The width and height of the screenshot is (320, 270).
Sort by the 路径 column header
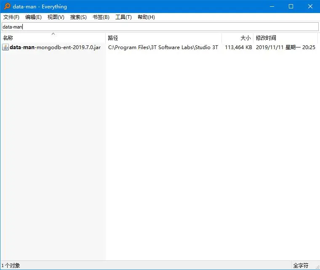[x=164, y=38]
